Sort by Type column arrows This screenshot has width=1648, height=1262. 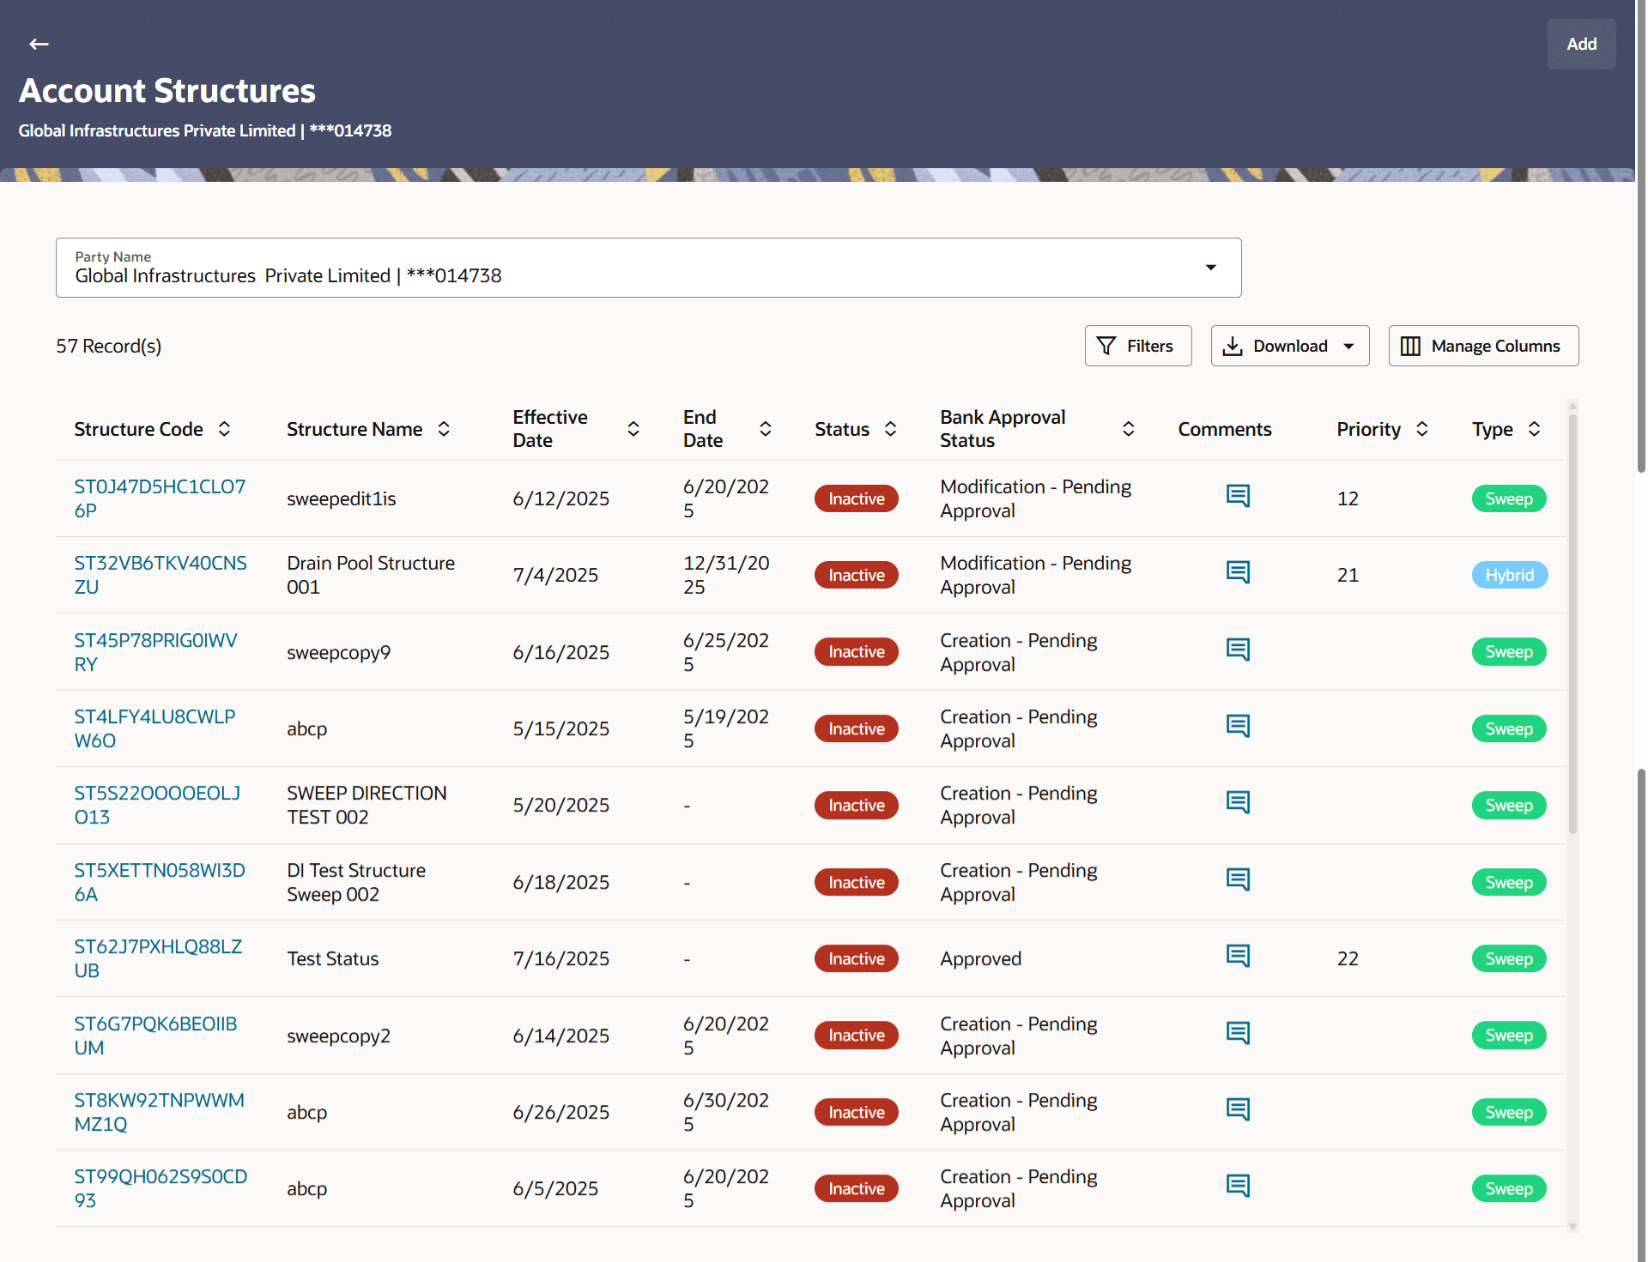[x=1535, y=429]
